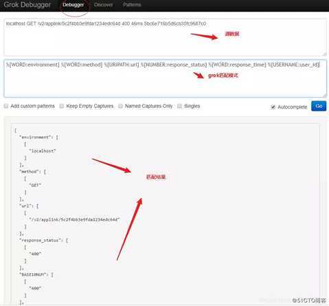Grab the pattern box resize handle
Viewport: 329px width, 306px height.
325,96
